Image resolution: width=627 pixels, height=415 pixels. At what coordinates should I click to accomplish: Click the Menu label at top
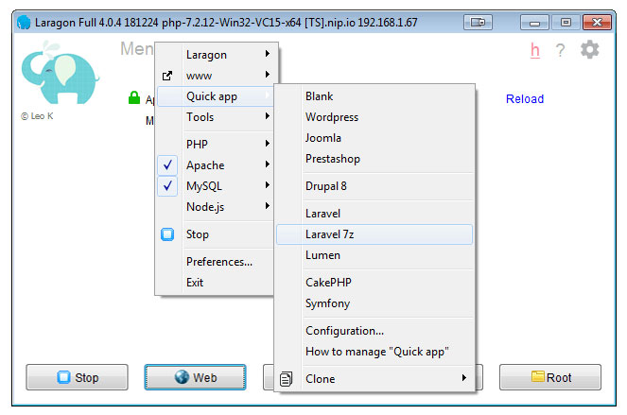click(137, 49)
